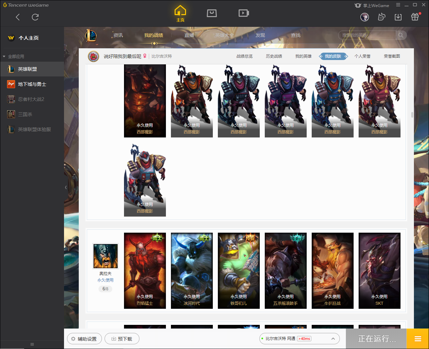429x349 pixels.
Task: Open the 资讯 tab
Action: [118, 35]
